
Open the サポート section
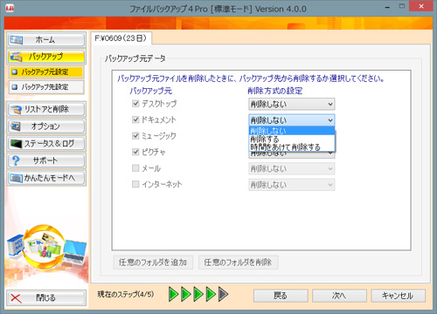tap(46, 160)
